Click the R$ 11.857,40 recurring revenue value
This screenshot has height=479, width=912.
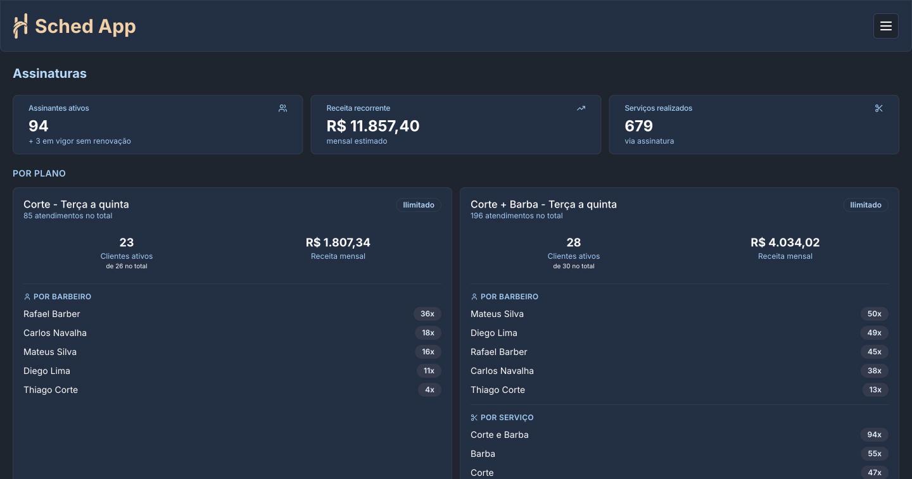(373, 126)
